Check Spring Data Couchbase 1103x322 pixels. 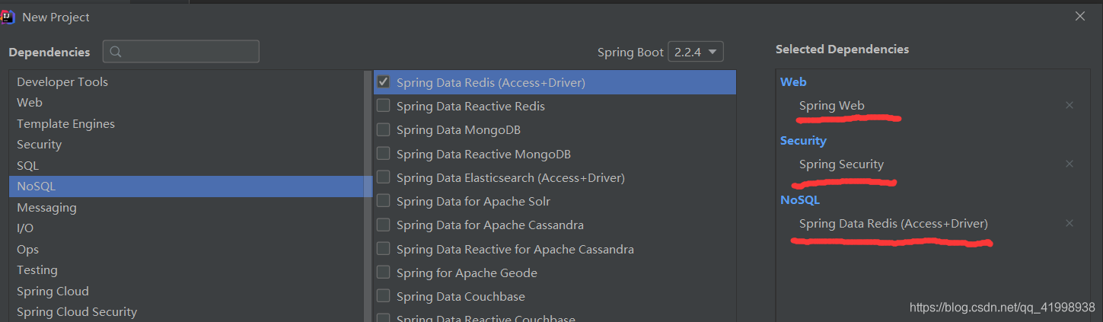(384, 296)
